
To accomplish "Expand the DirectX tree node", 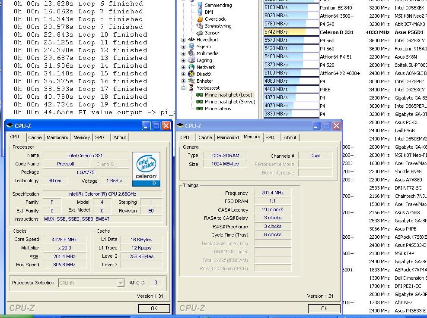I will click(183, 74).
